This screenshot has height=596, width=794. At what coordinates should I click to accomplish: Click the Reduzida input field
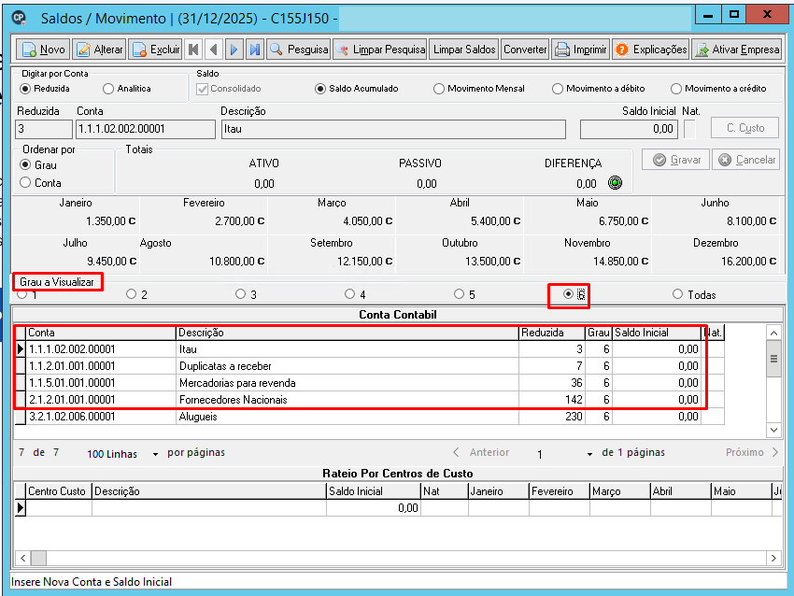pyautogui.click(x=44, y=129)
